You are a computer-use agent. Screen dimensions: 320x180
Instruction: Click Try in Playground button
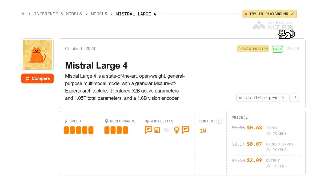click(x=269, y=14)
